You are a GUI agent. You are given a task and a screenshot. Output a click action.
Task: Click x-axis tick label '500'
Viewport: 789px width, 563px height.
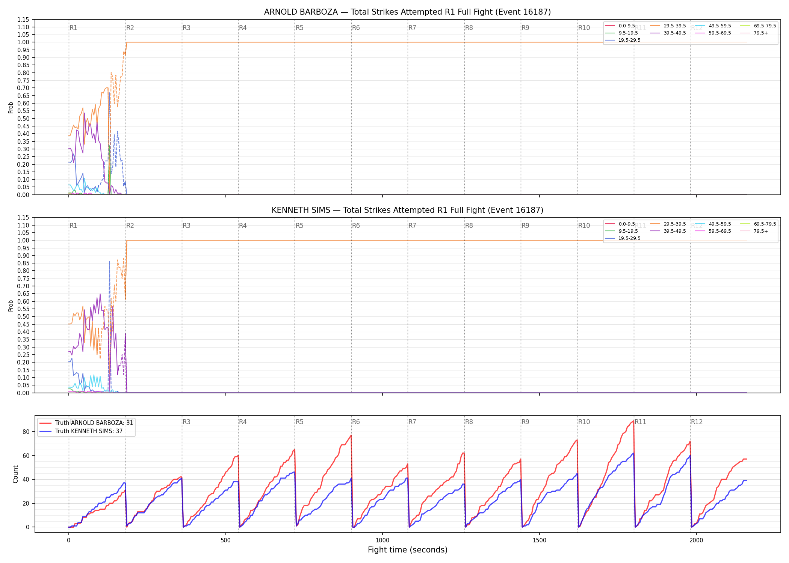click(225, 540)
